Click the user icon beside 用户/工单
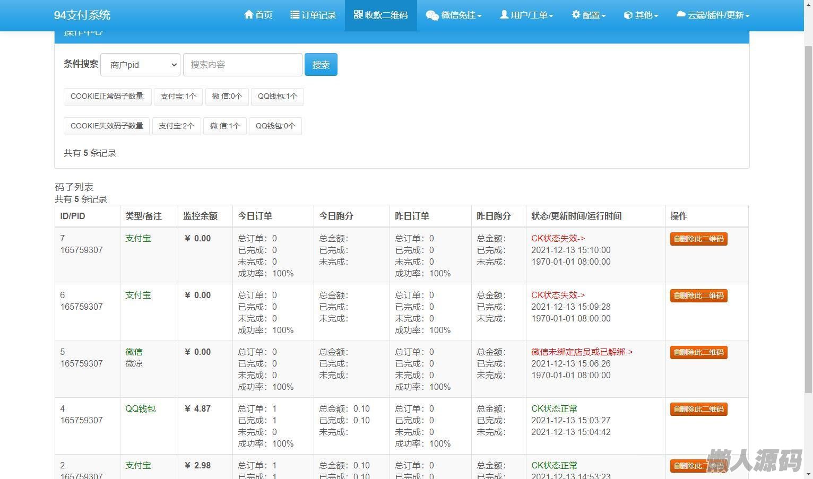813x479 pixels. click(504, 15)
